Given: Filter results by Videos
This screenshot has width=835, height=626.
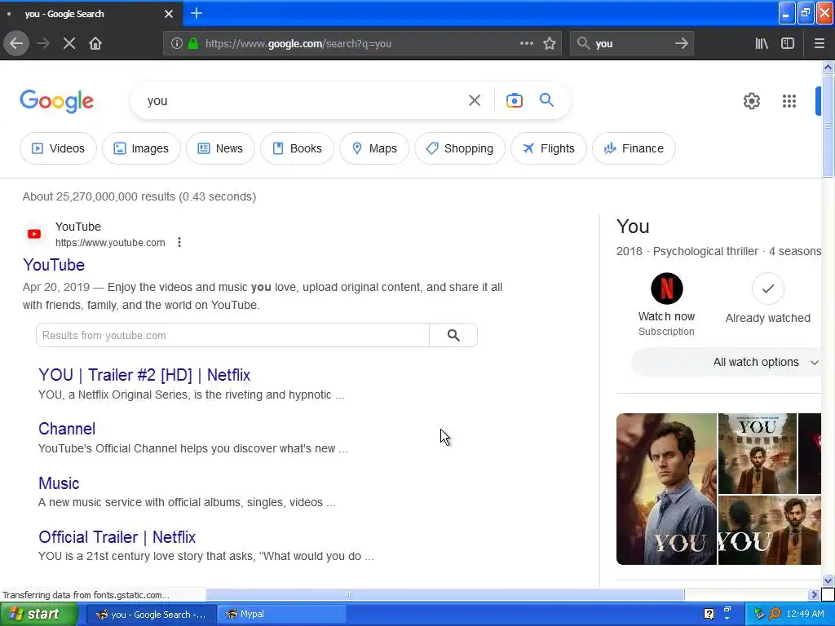Looking at the screenshot, I should (58, 148).
